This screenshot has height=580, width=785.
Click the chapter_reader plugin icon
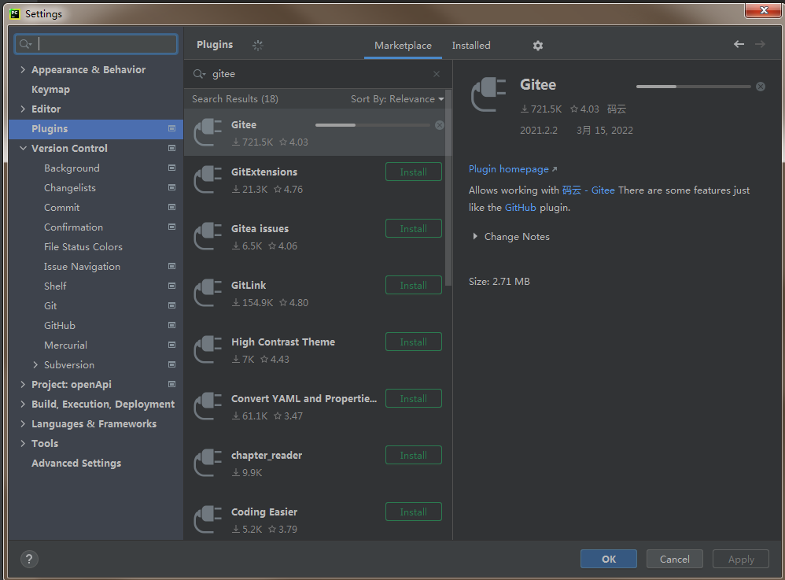(208, 462)
